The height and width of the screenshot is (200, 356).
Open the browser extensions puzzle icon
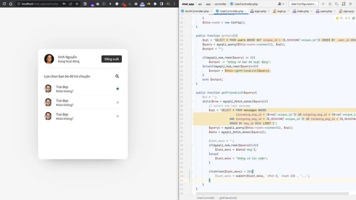click(x=155, y=4)
